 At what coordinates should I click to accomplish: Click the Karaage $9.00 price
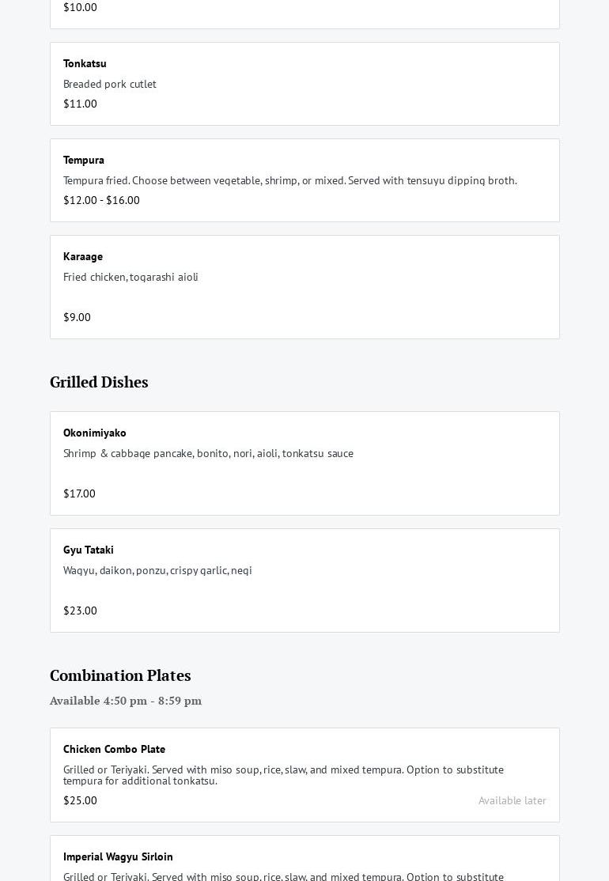77,317
